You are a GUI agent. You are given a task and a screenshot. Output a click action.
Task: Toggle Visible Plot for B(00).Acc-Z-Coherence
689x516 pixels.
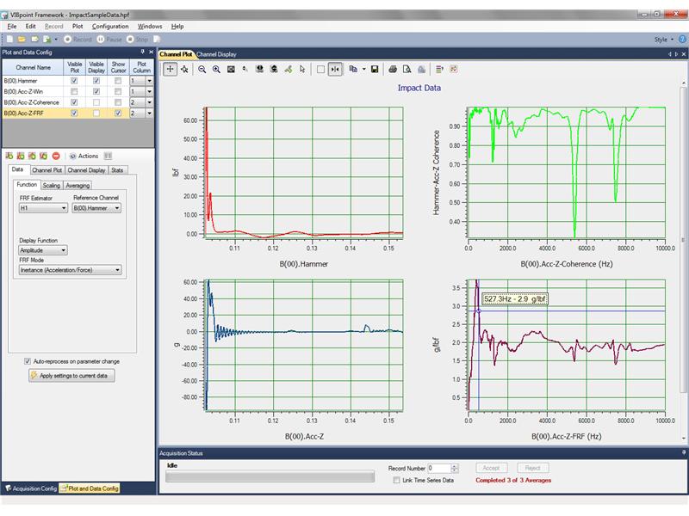pos(74,102)
